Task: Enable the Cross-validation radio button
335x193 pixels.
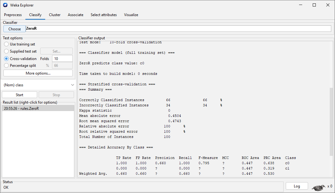Action: click(x=7, y=58)
